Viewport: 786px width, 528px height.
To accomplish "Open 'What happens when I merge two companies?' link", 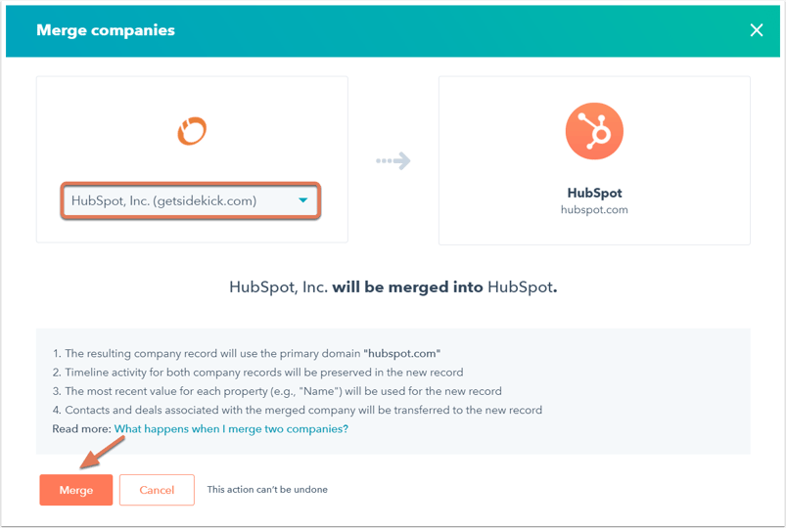I will click(231, 429).
